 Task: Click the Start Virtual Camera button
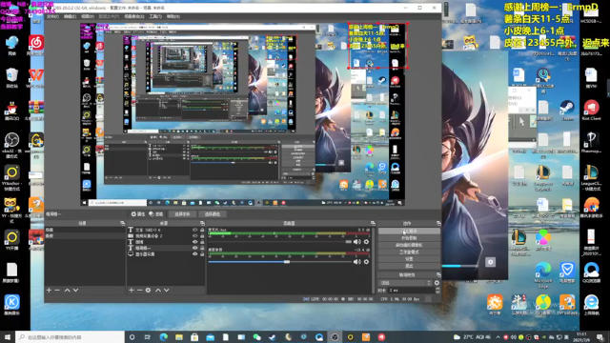[409, 245]
